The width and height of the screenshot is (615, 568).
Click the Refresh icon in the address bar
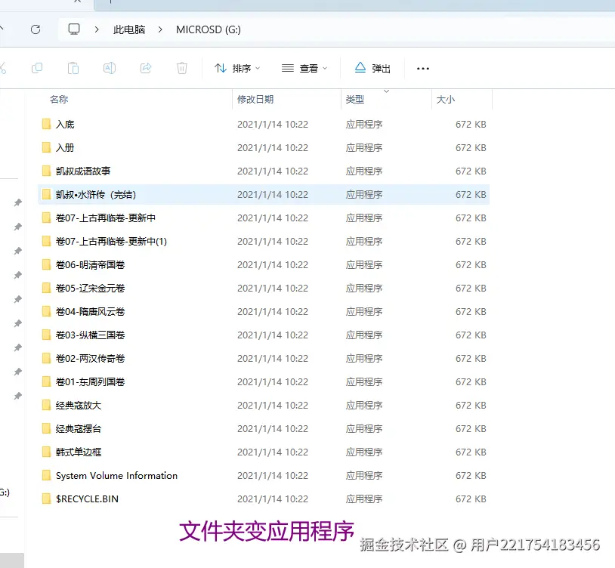coord(35,29)
